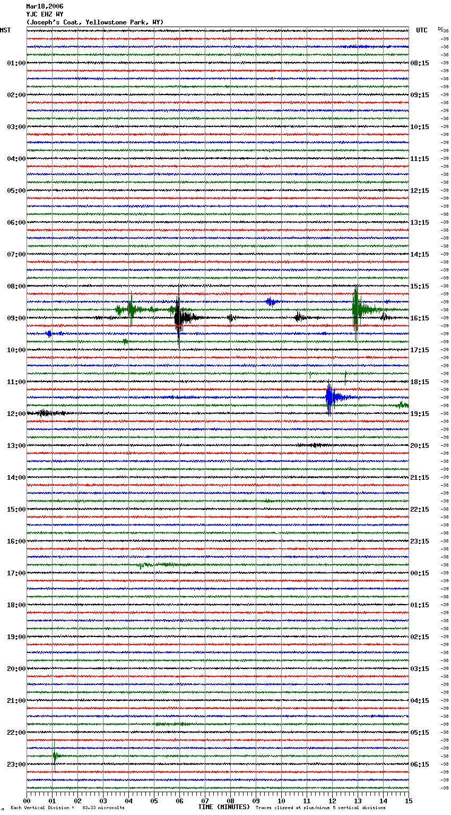
Task: Click the UTC timezone header
Action: tap(421, 30)
